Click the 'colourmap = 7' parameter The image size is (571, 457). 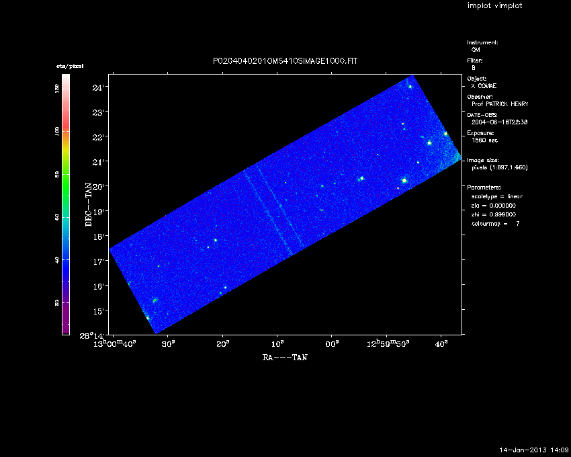tap(495, 224)
